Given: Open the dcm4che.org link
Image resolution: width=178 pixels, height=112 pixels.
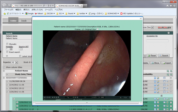Looking at the screenshot, I should point(164,27).
